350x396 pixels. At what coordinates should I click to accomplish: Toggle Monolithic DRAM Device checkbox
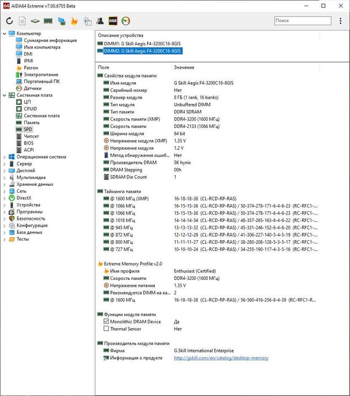click(106, 321)
